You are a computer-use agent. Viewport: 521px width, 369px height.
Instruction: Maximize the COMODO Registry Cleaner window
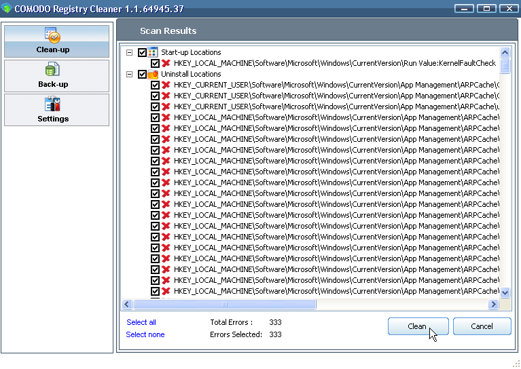(x=487, y=9)
